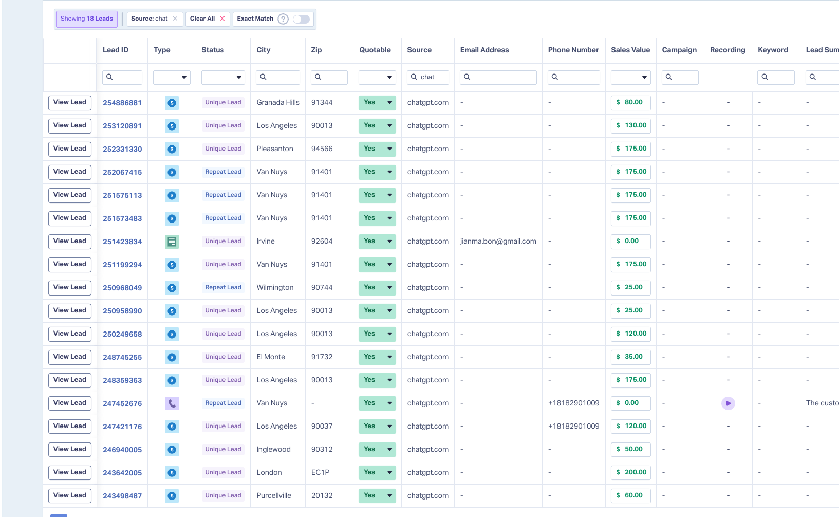Image resolution: width=839 pixels, height=517 pixels.
Task: Change Quotable value for lead 254886881
Action: click(x=377, y=103)
